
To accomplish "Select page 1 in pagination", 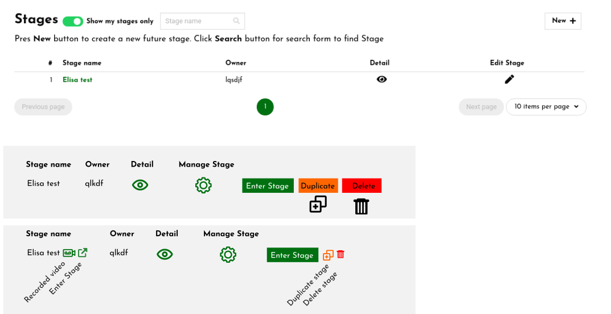I will (x=265, y=107).
